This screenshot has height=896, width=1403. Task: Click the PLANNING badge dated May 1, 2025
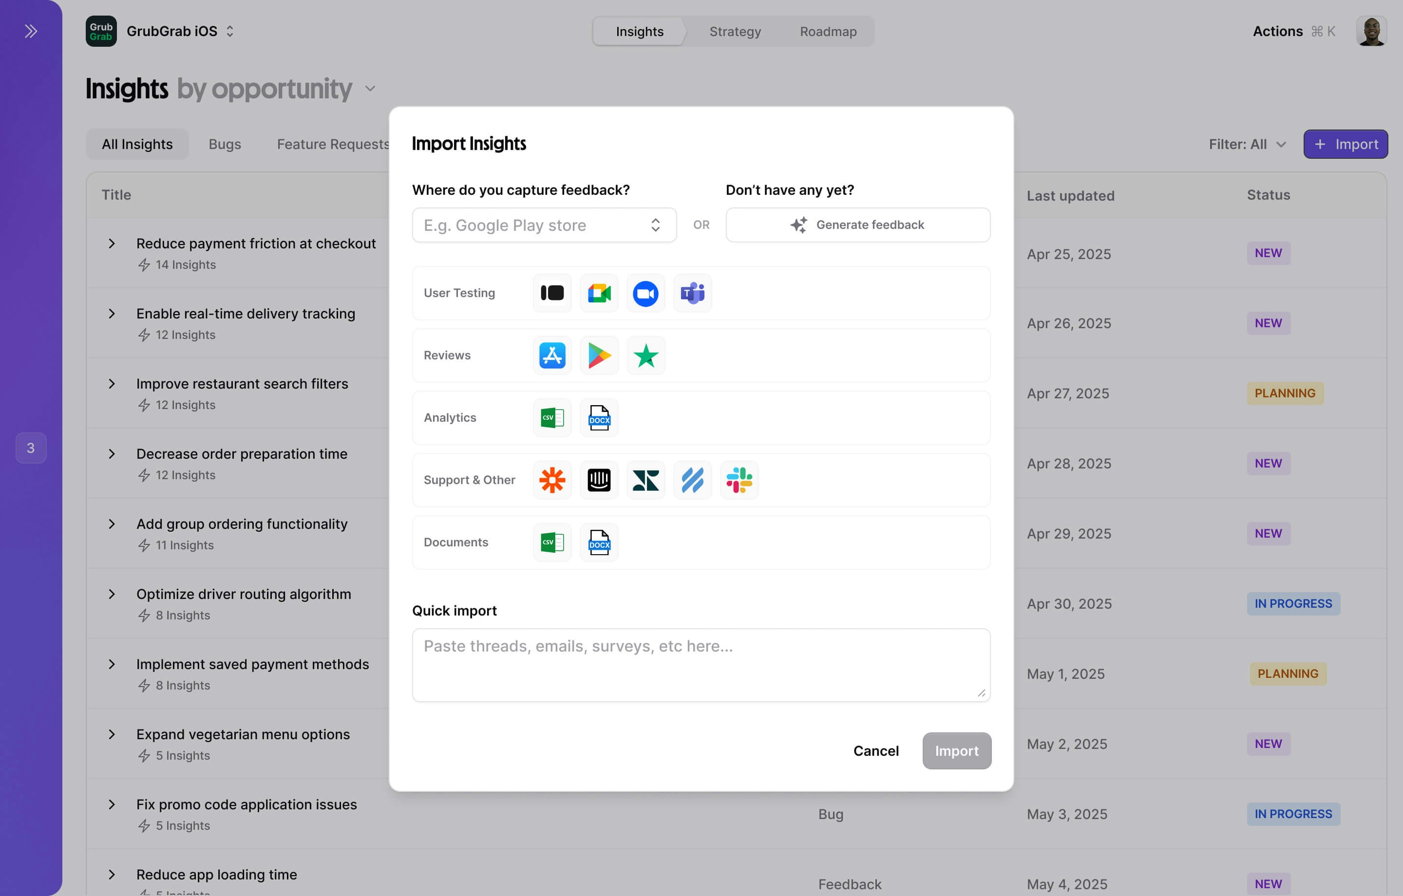[1288, 673]
